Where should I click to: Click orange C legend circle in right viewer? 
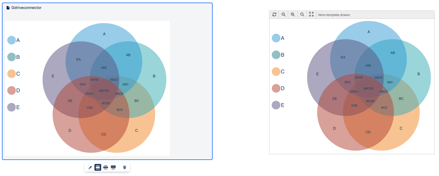click(276, 71)
